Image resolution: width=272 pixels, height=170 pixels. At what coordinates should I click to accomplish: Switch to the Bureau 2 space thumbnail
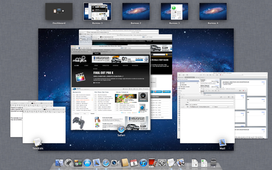click(x=136, y=11)
